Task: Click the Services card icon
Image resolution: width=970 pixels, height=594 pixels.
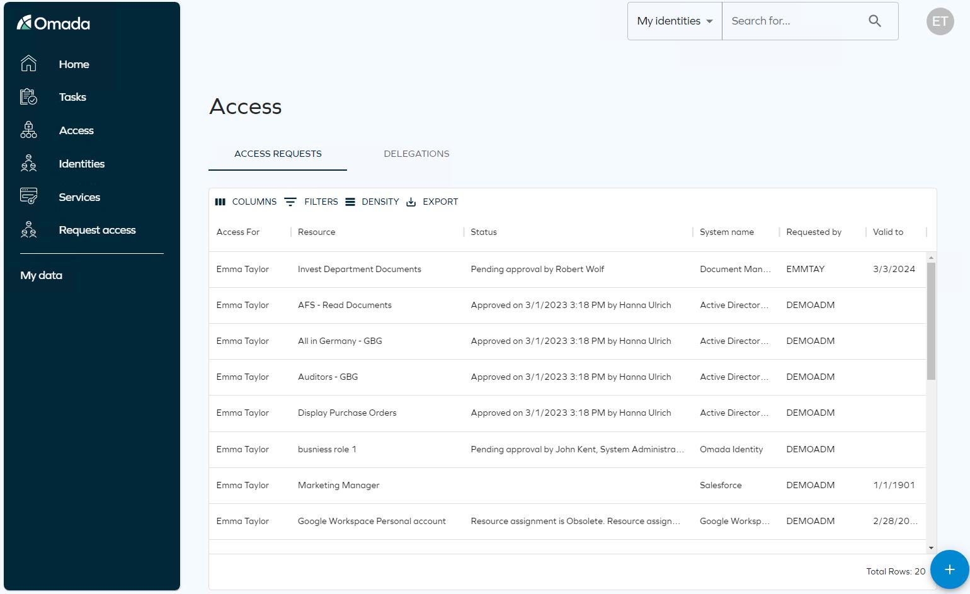Action: pyautogui.click(x=28, y=197)
